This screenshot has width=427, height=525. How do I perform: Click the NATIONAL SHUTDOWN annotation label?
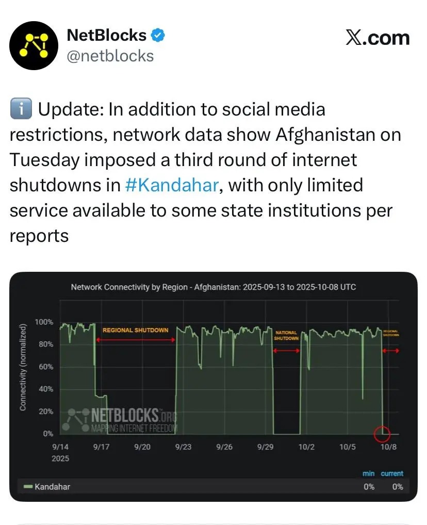pyautogui.click(x=286, y=336)
